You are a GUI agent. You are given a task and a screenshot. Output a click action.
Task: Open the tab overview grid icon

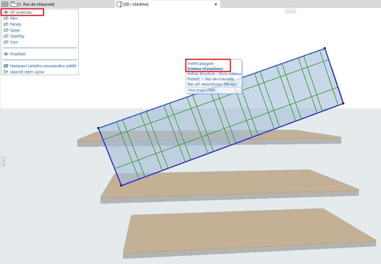[5, 4]
